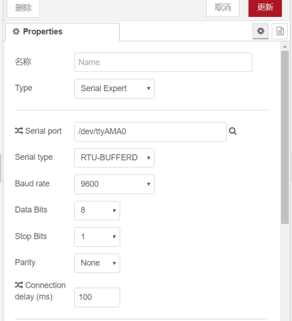
Task: Click shuffle icon beside Connection delay
Action: pos(19,285)
